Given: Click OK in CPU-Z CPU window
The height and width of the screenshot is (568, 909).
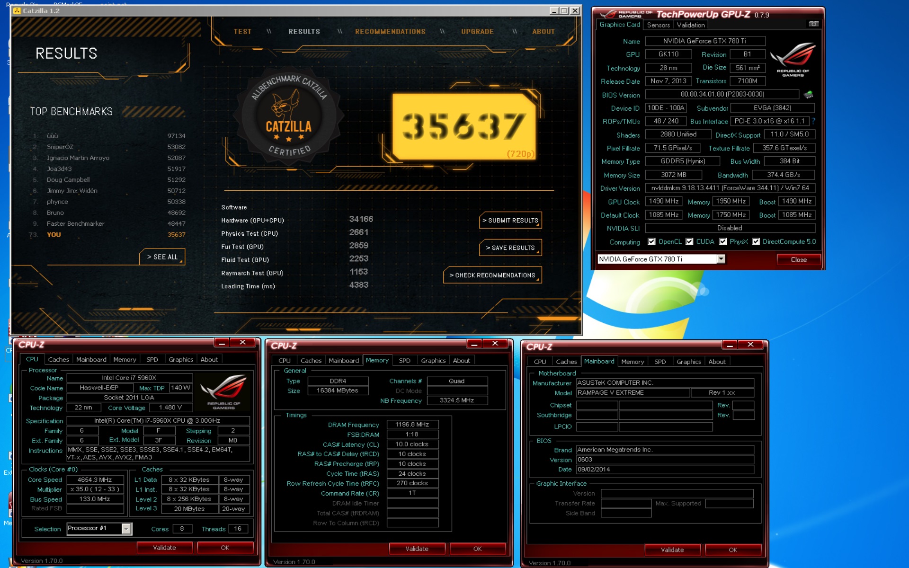Looking at the screenshot, I should pos(225,548).
